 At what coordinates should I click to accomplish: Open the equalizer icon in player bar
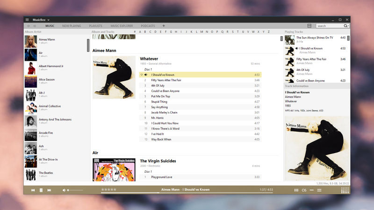(x=296, y=190)
